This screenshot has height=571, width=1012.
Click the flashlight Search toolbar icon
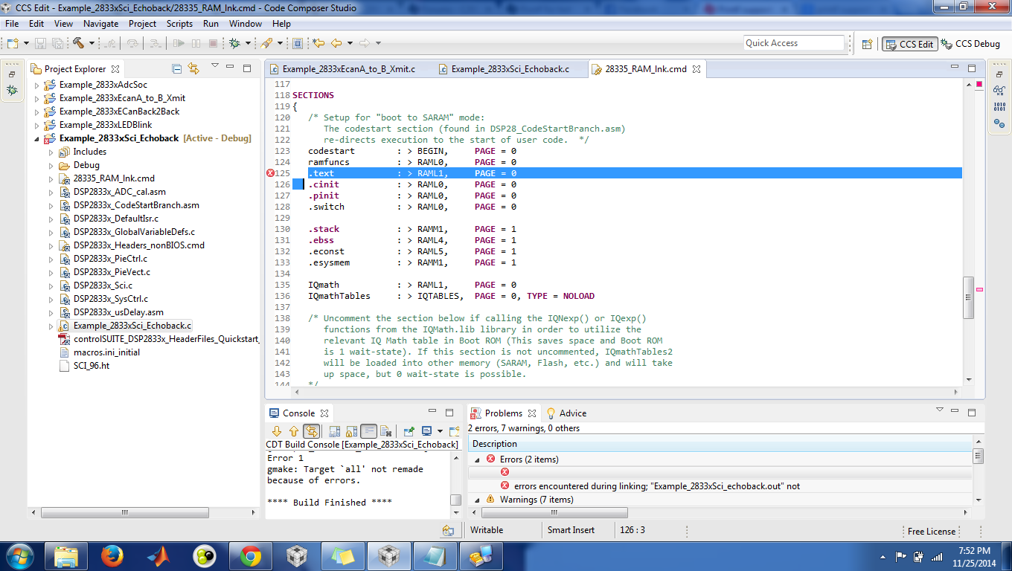(266, 43)
